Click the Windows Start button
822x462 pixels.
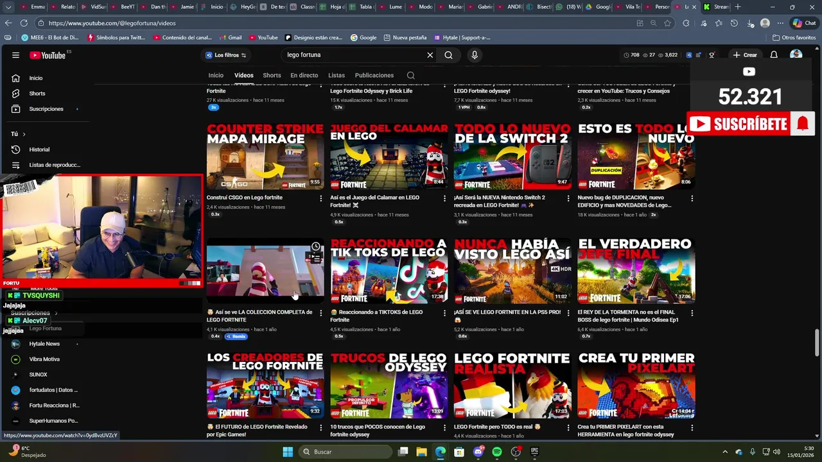[288, 452]
